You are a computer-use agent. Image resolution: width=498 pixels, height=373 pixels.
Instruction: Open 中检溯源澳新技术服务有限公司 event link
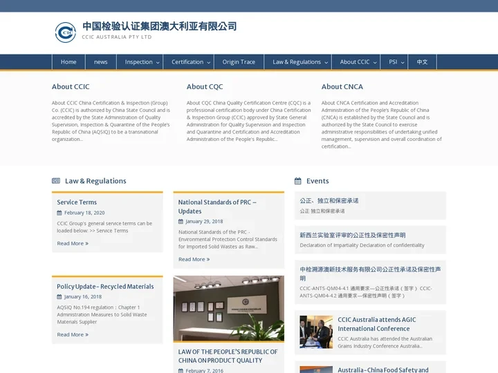(x=370, y=274)
